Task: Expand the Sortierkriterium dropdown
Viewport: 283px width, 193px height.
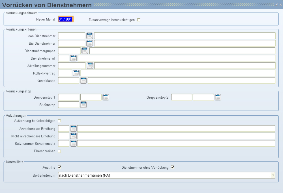Action: click(x=273, y=175)
